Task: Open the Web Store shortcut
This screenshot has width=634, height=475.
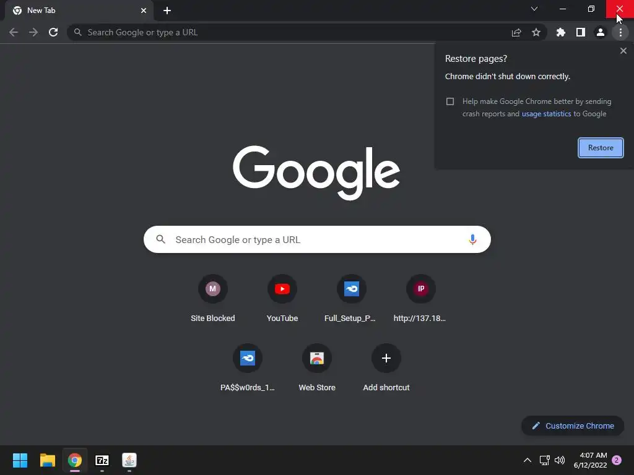Action: 317,368
